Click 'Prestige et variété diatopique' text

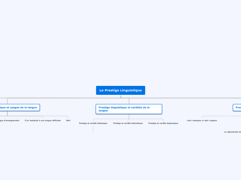(93, 123)
